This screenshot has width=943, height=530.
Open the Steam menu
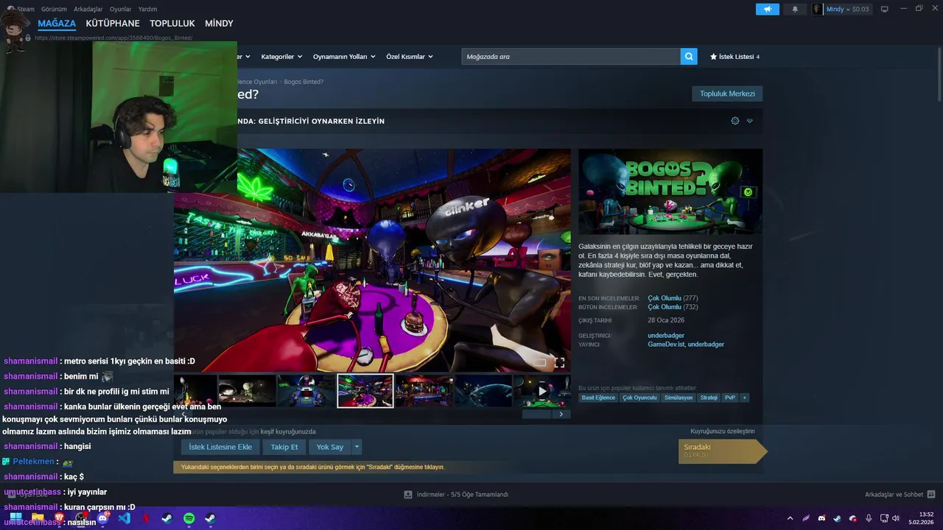26,10
